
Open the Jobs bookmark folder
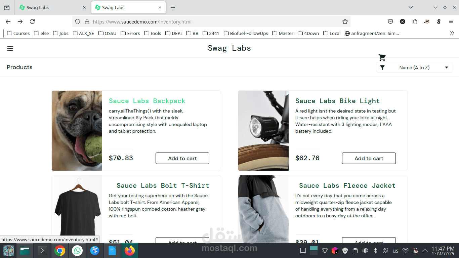point(61,33)
